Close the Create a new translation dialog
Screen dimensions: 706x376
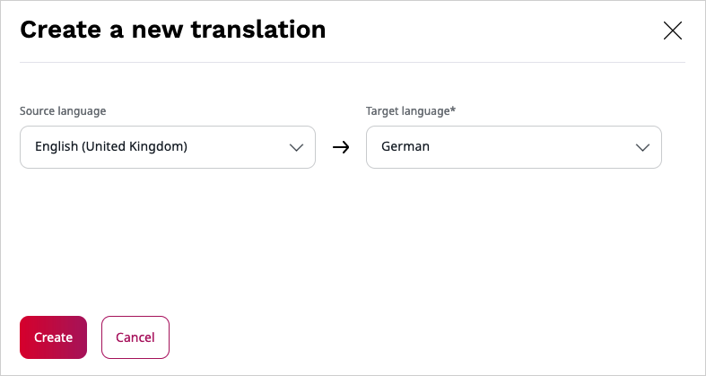672,31
